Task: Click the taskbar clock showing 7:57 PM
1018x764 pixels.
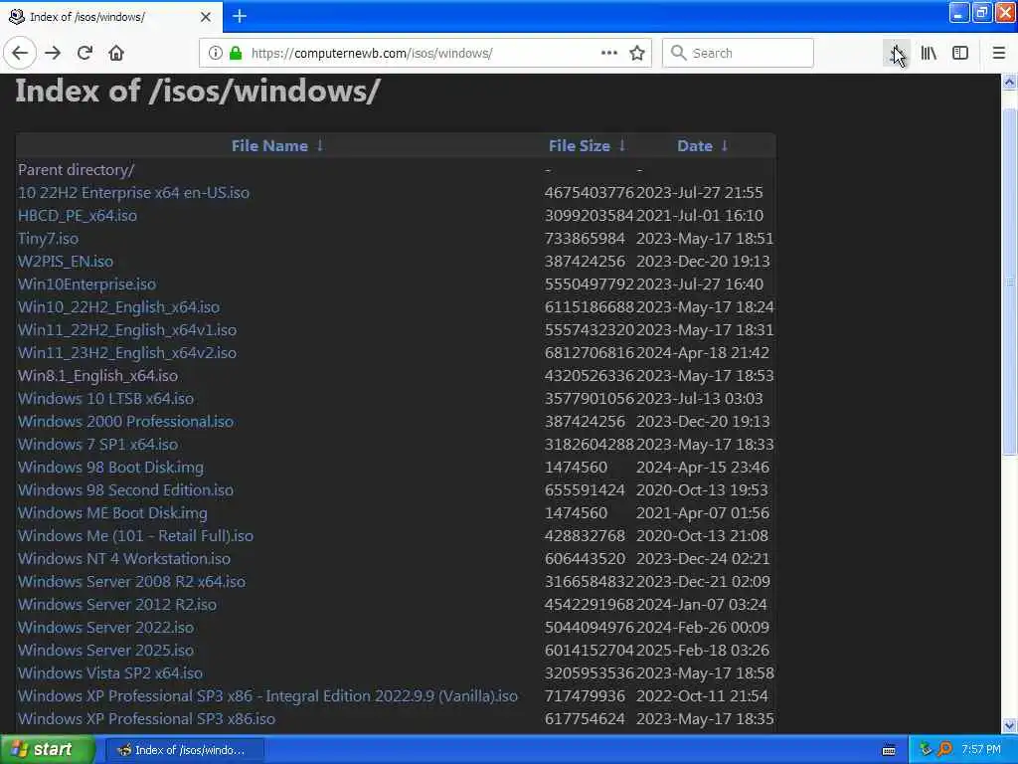Action: click(x=981, y=749)
